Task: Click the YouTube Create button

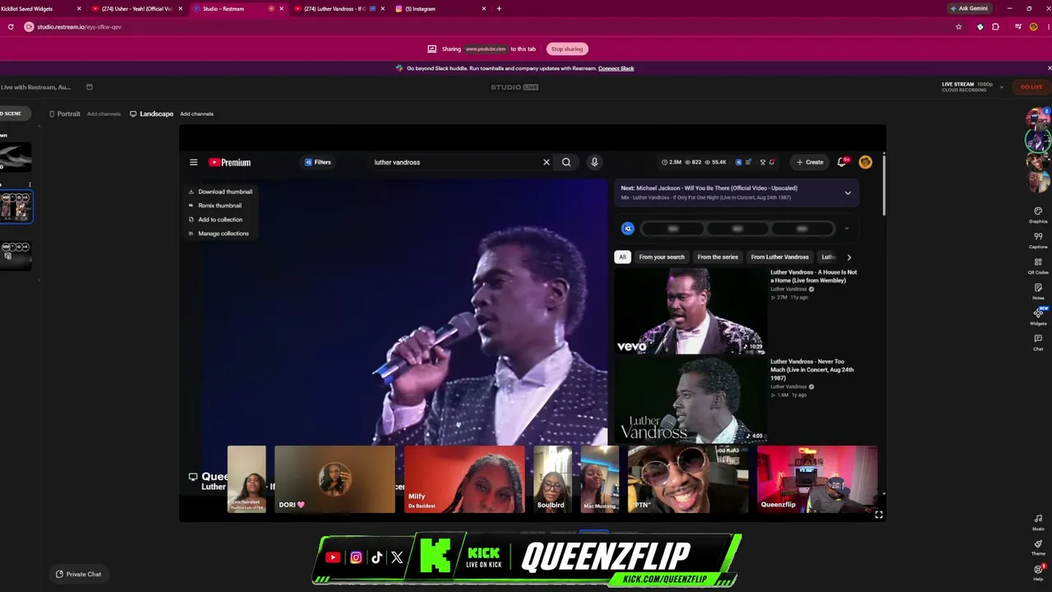Action: pos(810,162)
